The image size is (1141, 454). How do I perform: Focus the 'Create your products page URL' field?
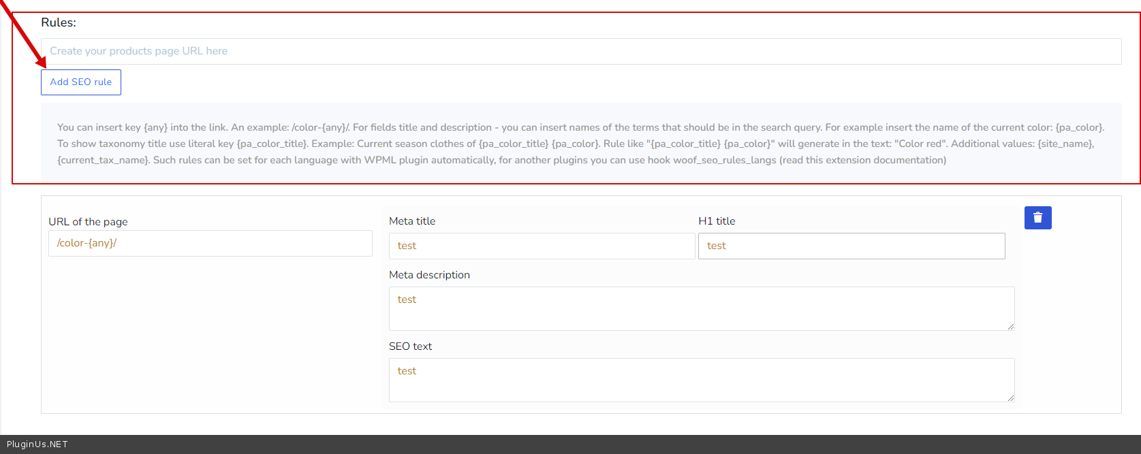point(580,52)
